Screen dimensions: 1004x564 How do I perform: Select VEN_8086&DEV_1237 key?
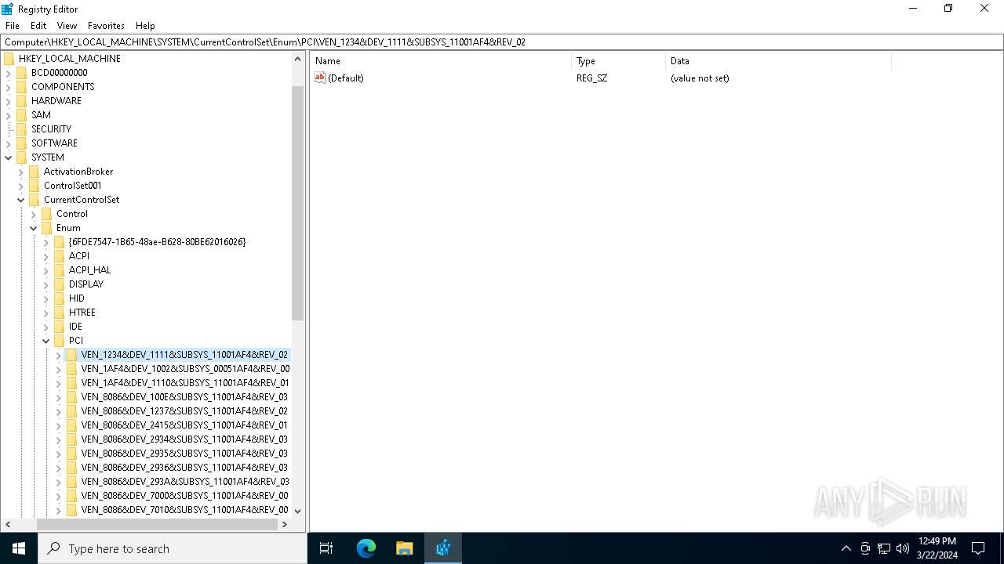pos(184,411)
